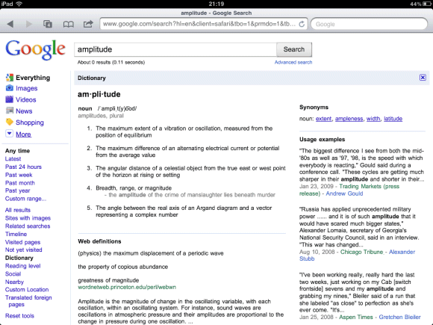Open the Advanced search link
433x325 pixels.
293,63
